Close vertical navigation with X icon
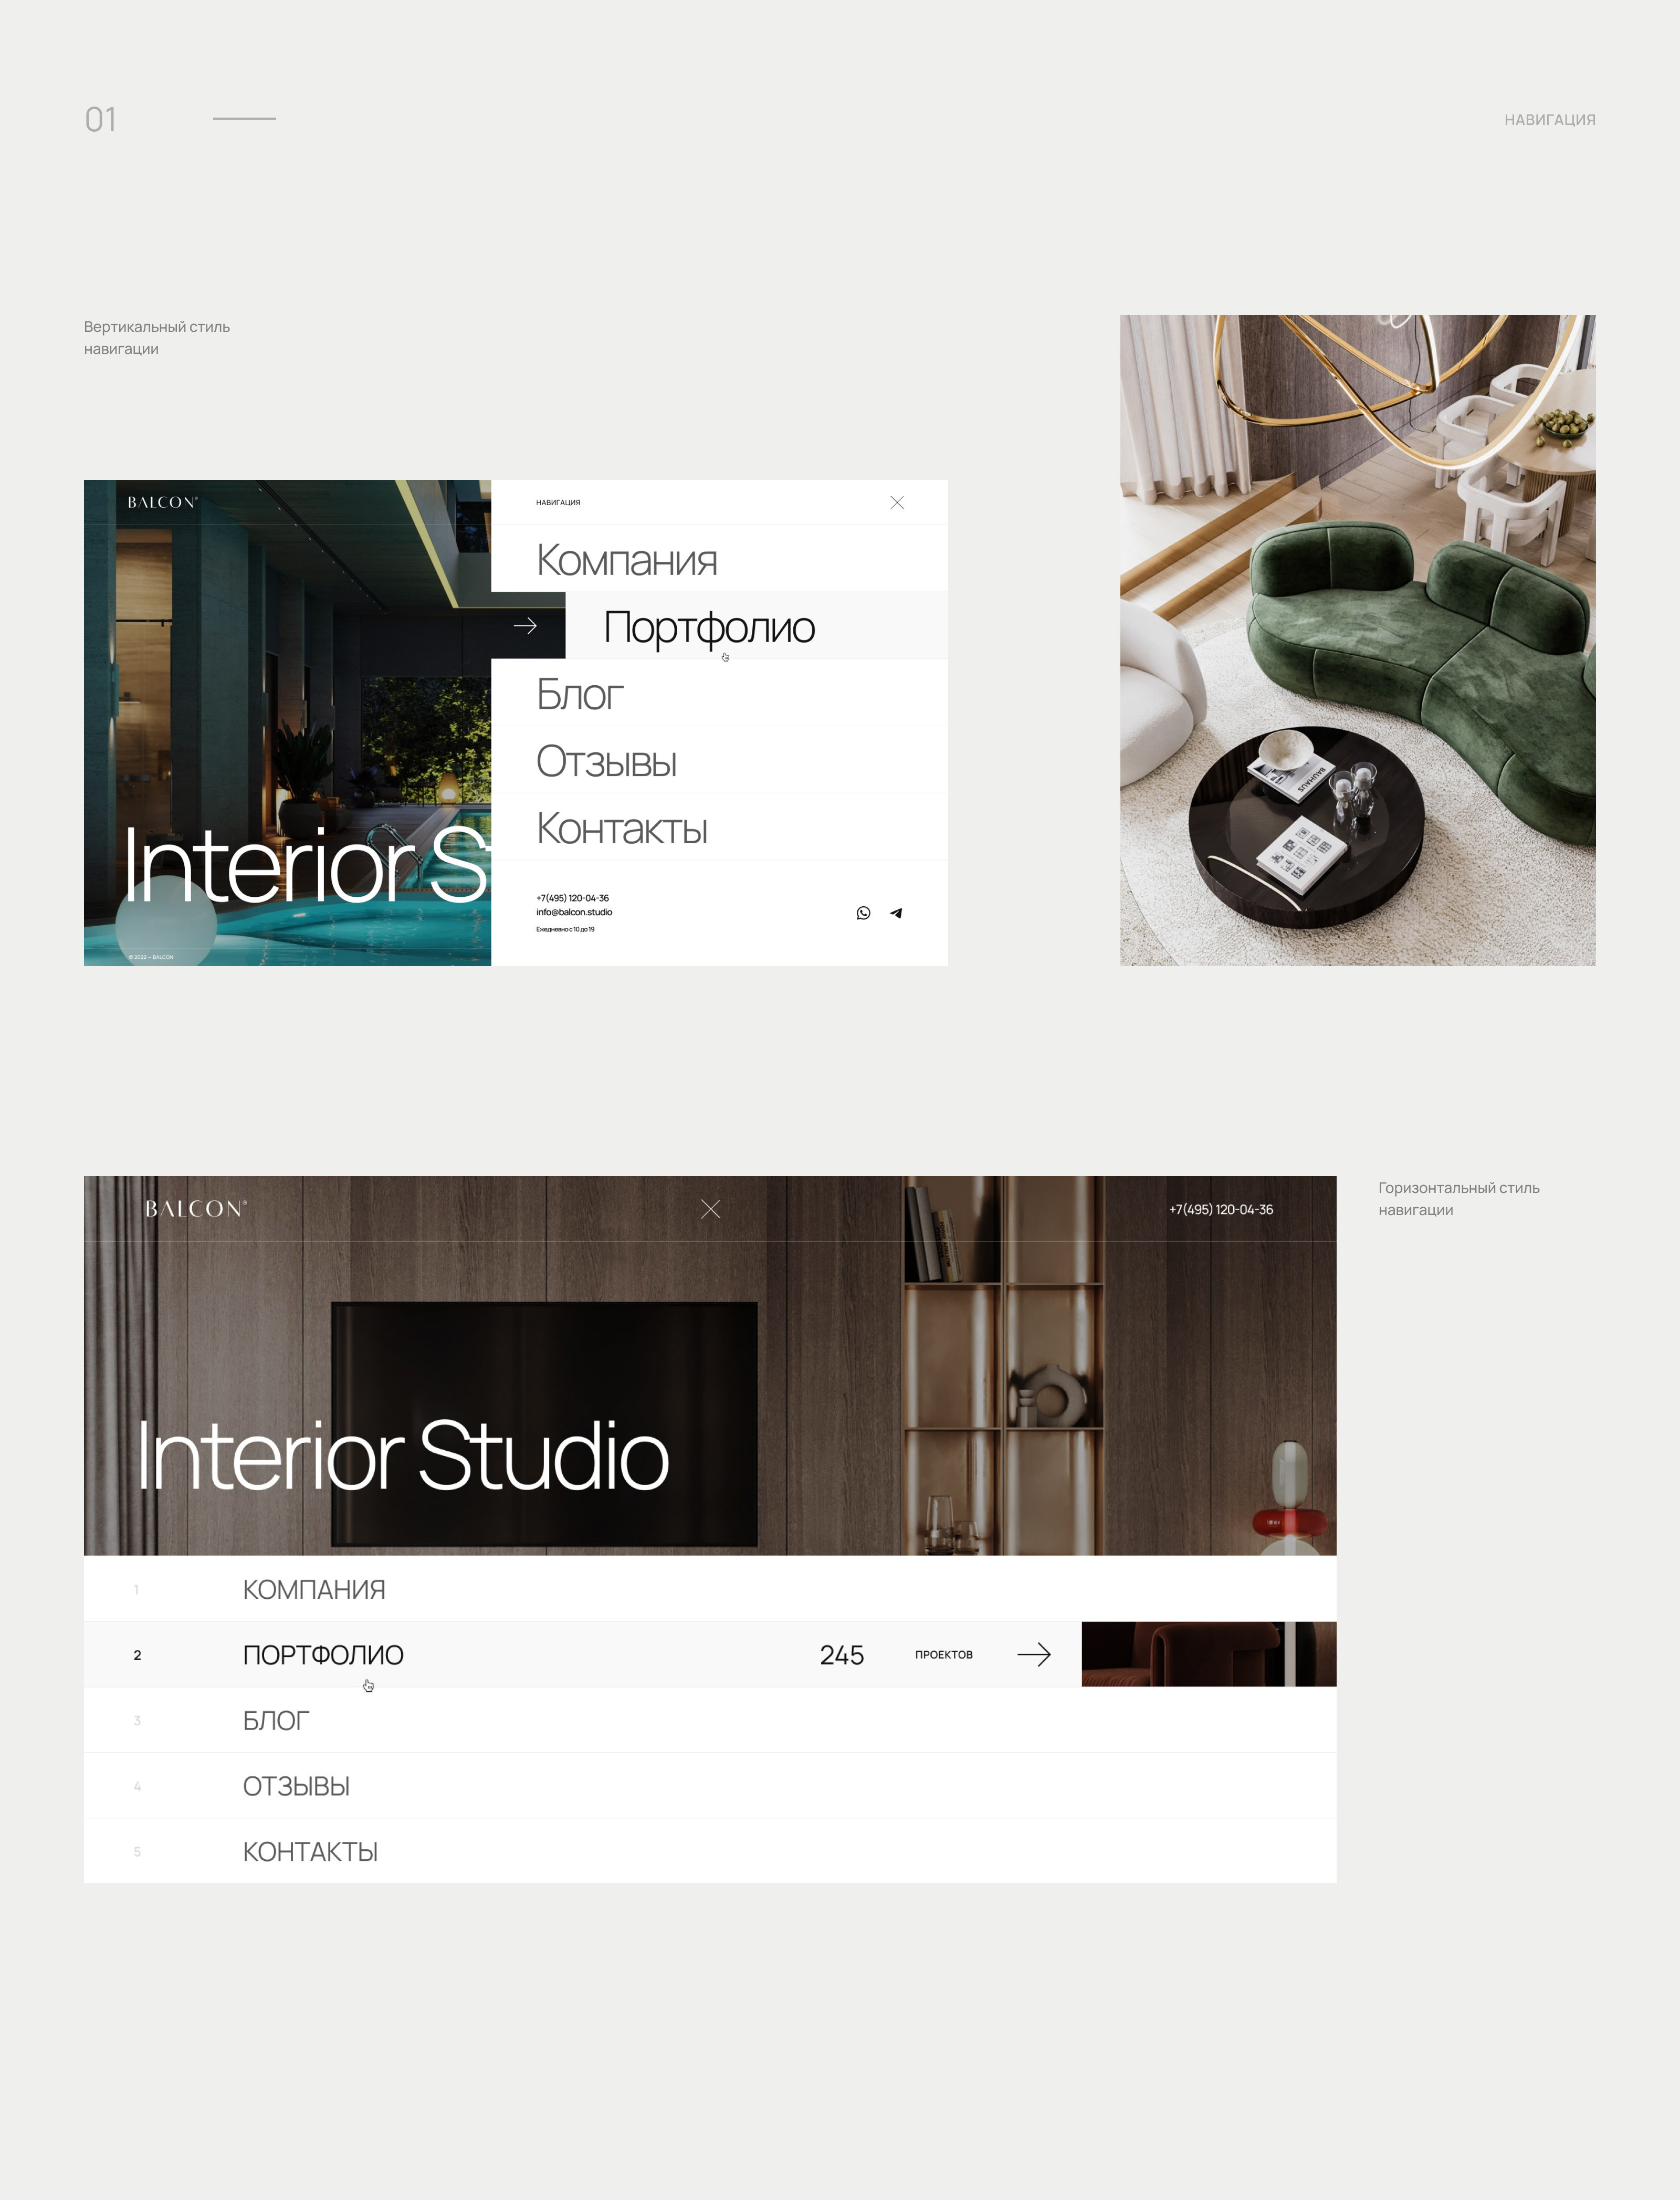The width and height of the screenshot is (1680, 2200). point(897,503)
